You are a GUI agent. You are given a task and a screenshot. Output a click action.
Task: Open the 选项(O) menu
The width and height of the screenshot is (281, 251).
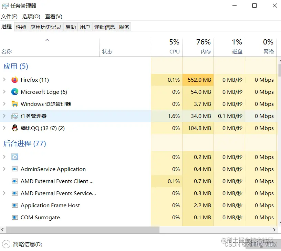(x=31, y=17)
